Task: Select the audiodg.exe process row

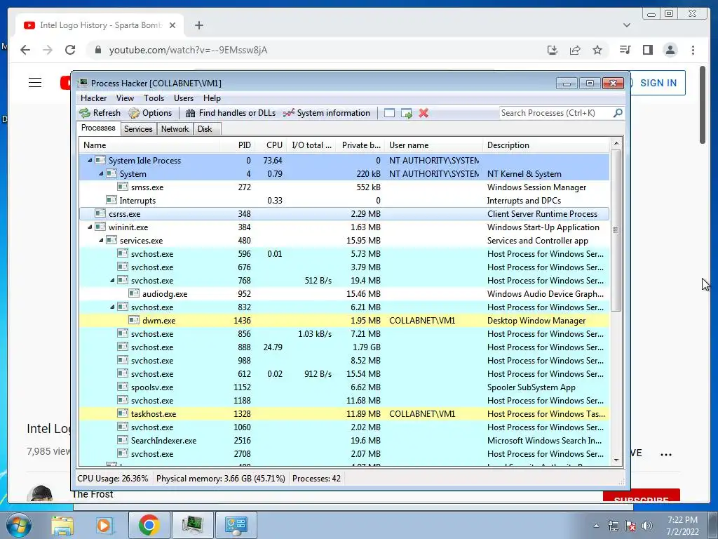Action: [344, 294]
